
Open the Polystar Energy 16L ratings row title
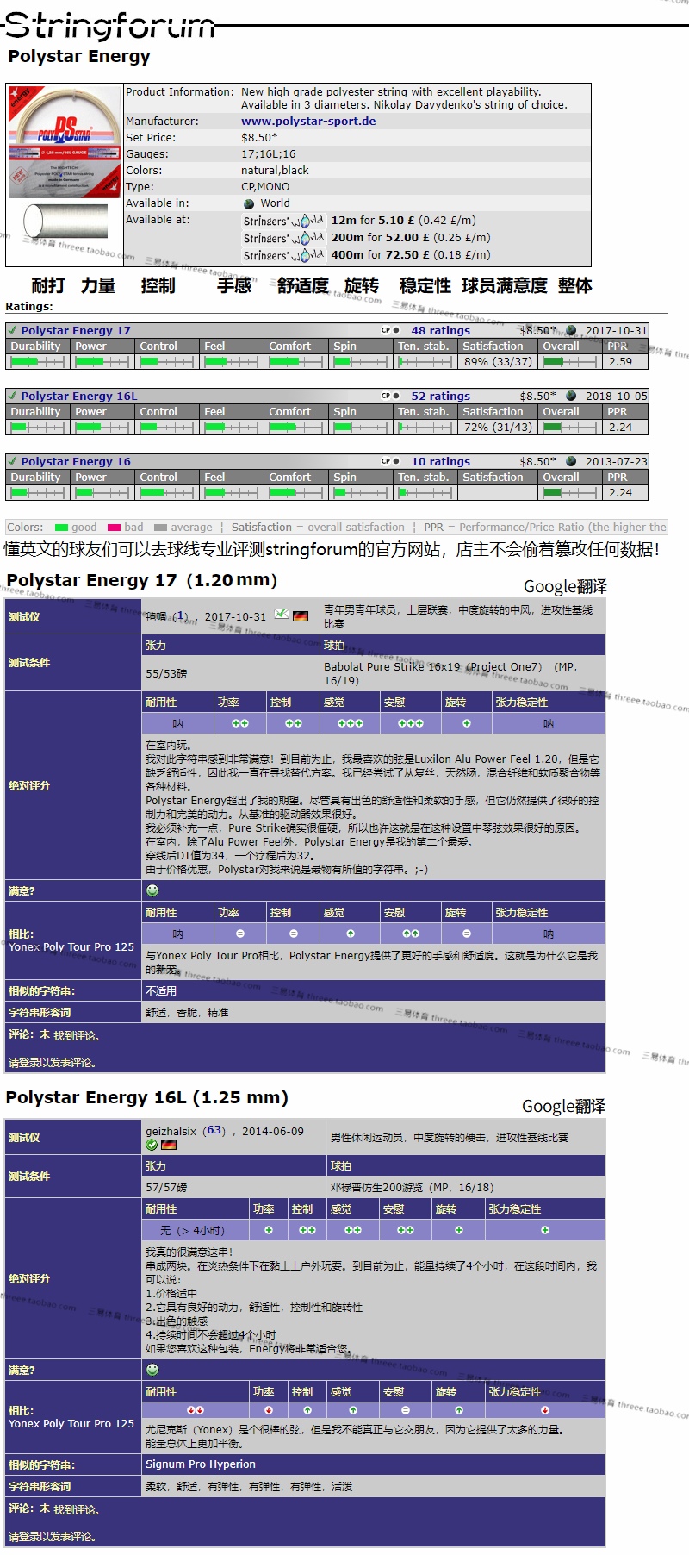79,396
